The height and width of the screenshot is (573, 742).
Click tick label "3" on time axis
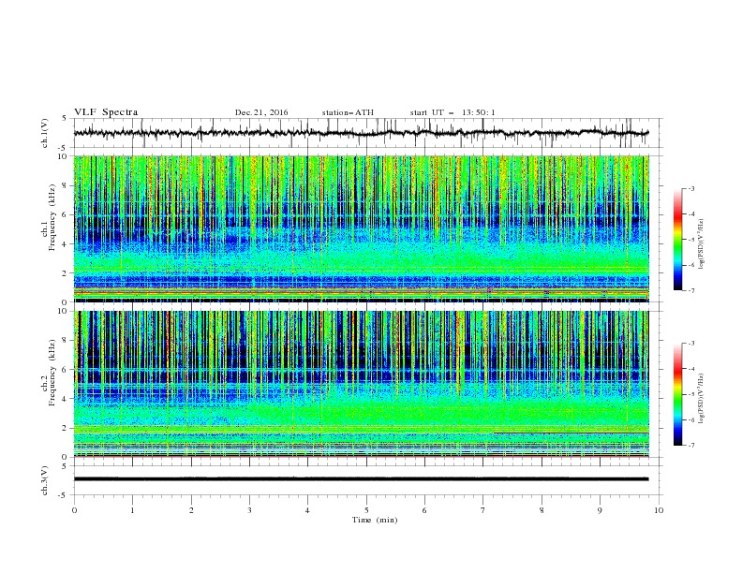[x=249, y=510]
